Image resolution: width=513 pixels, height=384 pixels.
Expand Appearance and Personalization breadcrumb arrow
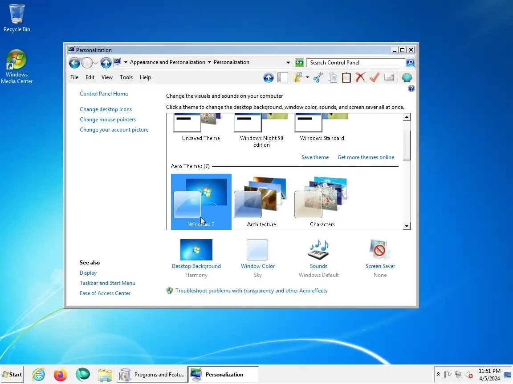click(209, 62)
